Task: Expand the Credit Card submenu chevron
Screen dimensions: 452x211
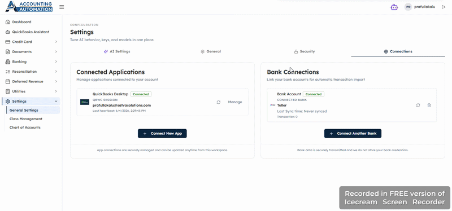Action: (x=56, y=42)
